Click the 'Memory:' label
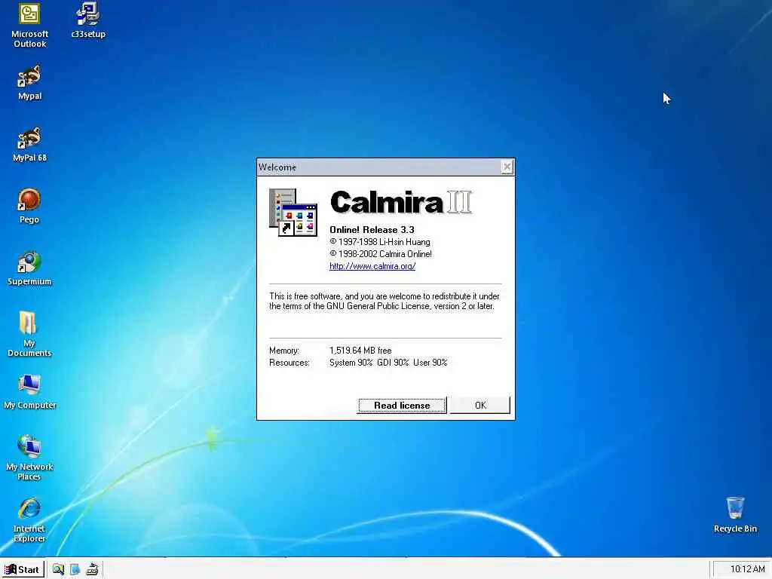Screen dimensions: 772x579 (284, 351)
